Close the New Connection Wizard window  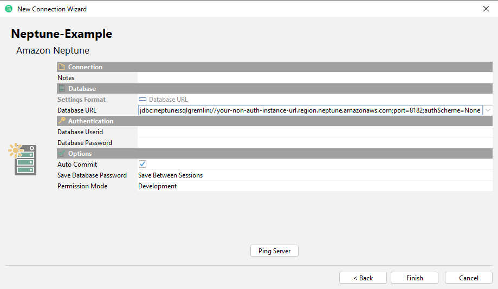[486, 9]
